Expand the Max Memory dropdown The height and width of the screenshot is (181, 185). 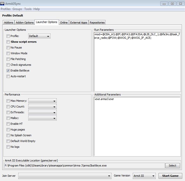click(x=42, y=101)
